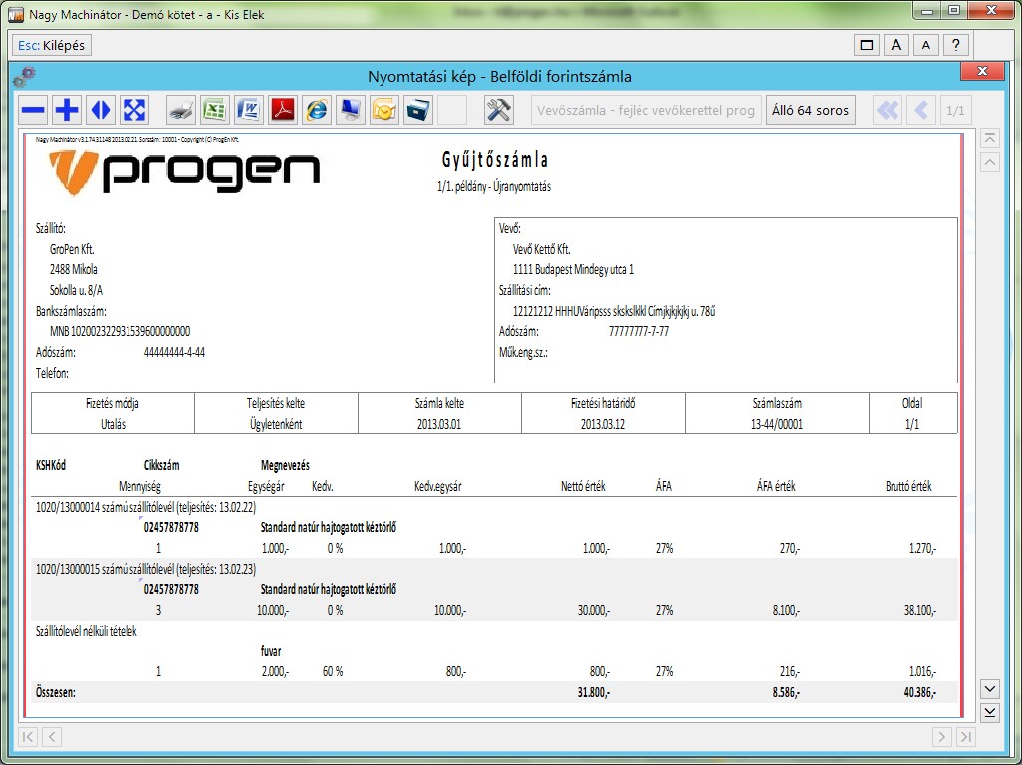
Task: Print the invoice with printer icon
Action: point(180,110)
